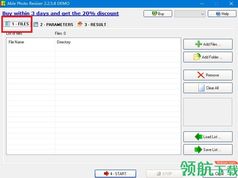The height and width of the screenshot is (178, 238).
Task: Expand the empty dropdown beside Buy
Action: [x=190, y=14]
